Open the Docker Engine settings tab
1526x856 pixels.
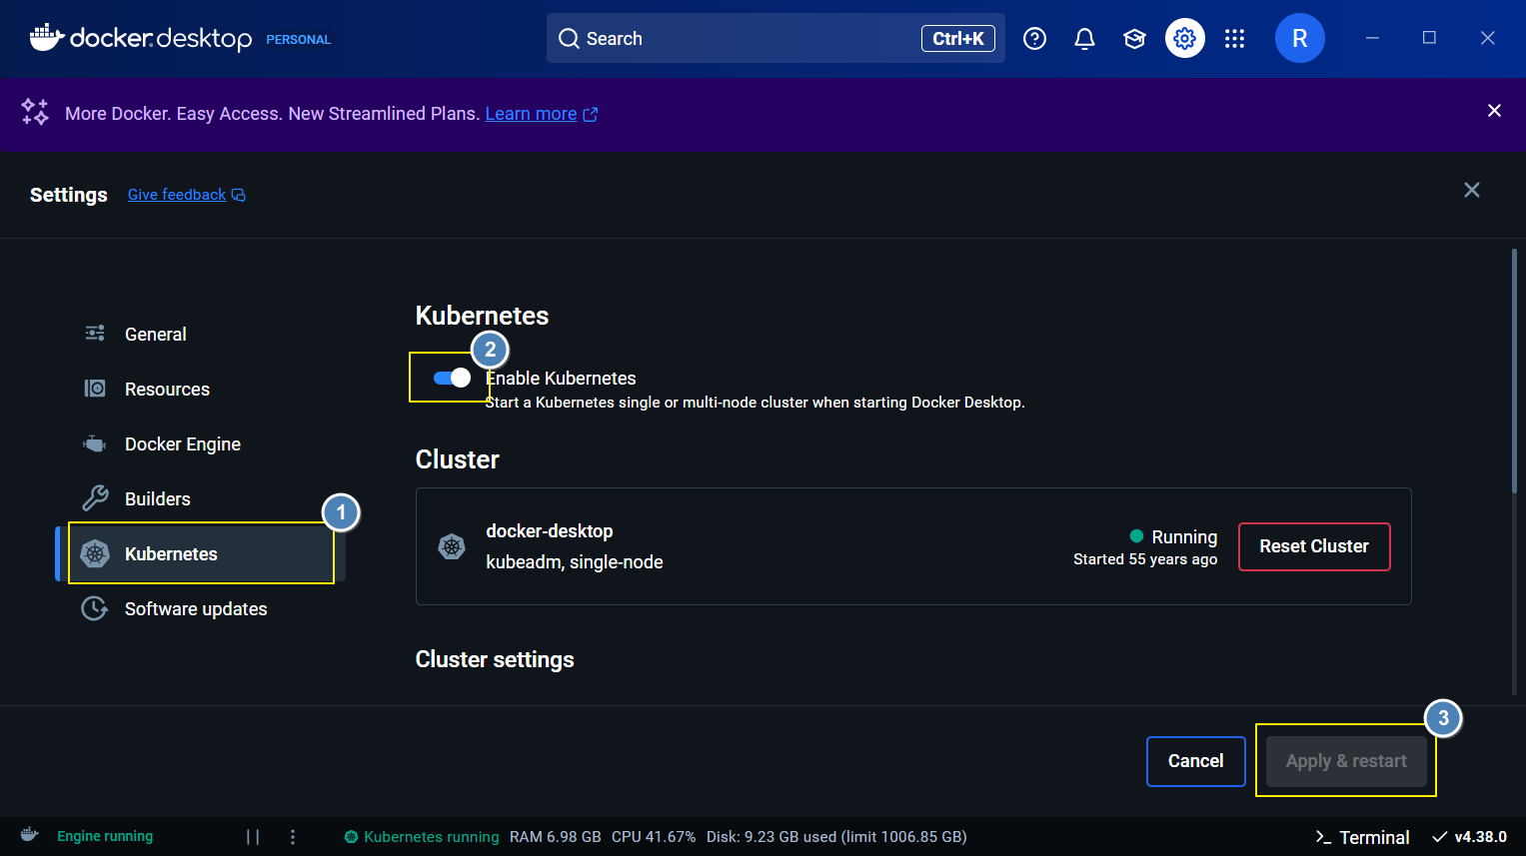pyautogui.click(x=200, y=443)
